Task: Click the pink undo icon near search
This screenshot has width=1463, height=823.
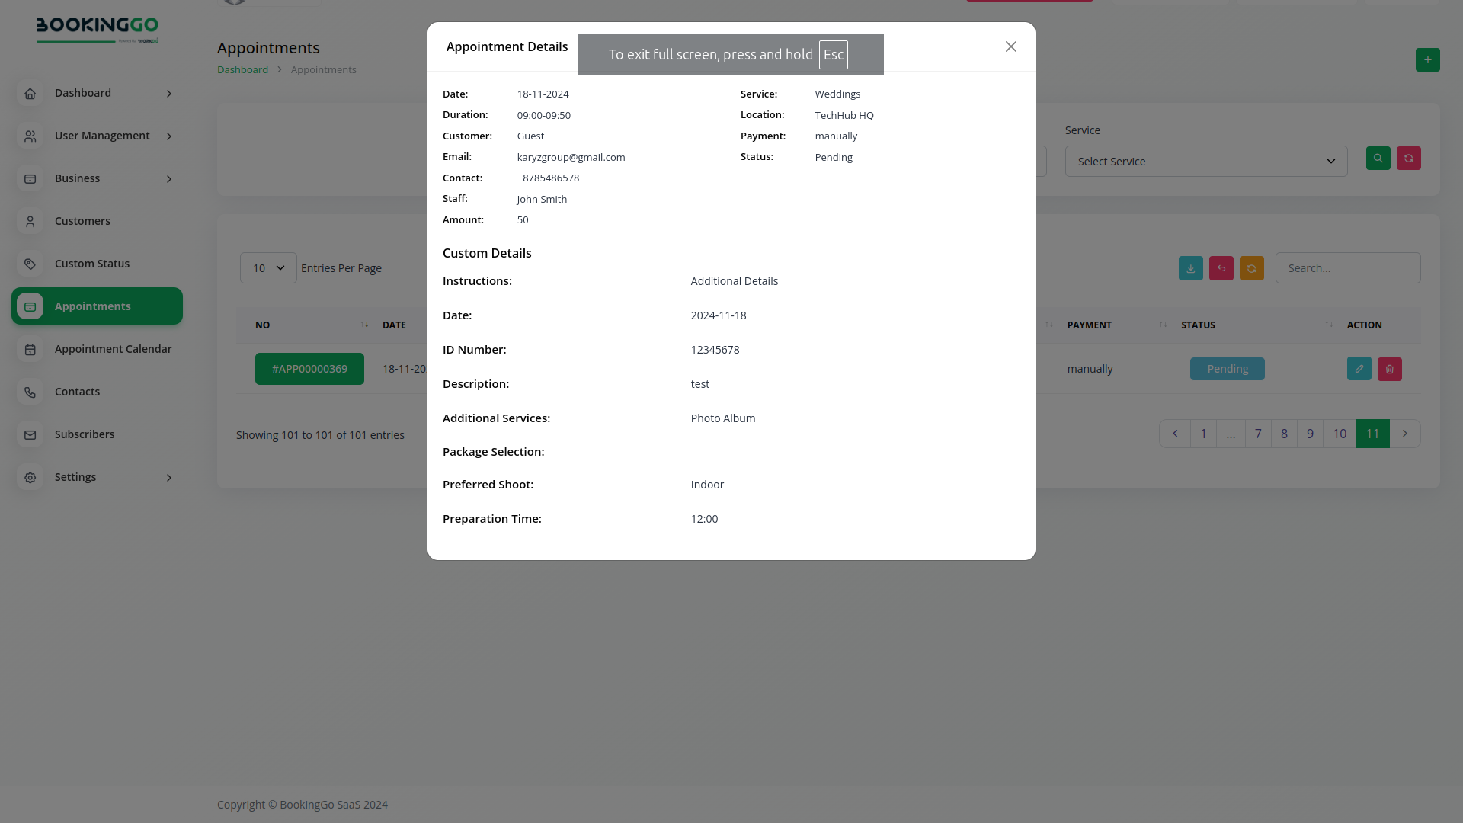Action: coord(1221,268)
